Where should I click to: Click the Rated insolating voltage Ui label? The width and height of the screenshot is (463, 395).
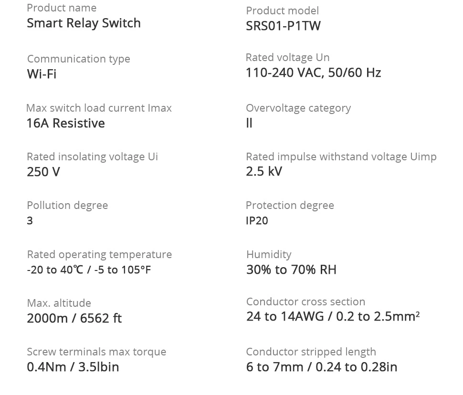click(x=92, y=156)
